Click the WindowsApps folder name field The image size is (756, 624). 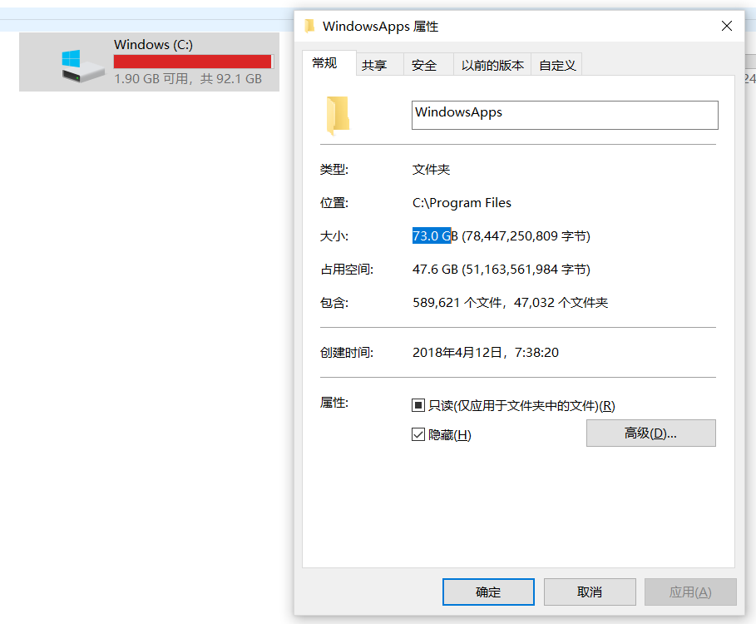click(565, 116)
